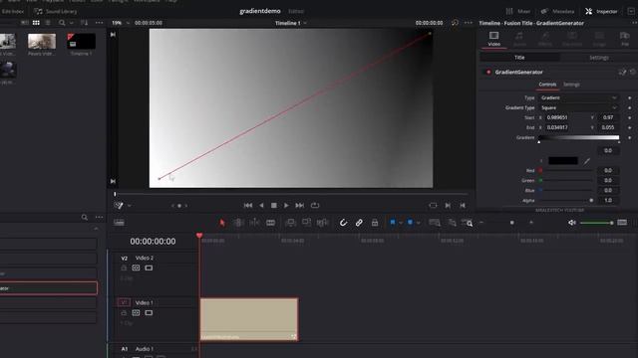The width and height of the screenshot is (638, 358).
Task: Open the media pool sort options
Action: click(84, 23)
